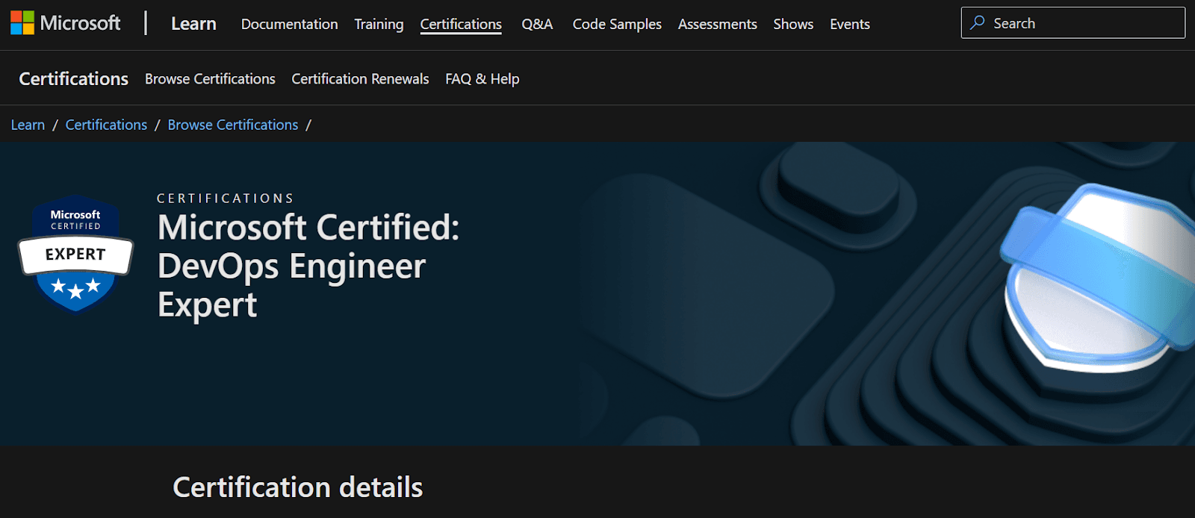1195x518 pixels.
Task: Open FAQ & Help in the sub-navigation
Action: pyautogui.click(x=482, y=78)
